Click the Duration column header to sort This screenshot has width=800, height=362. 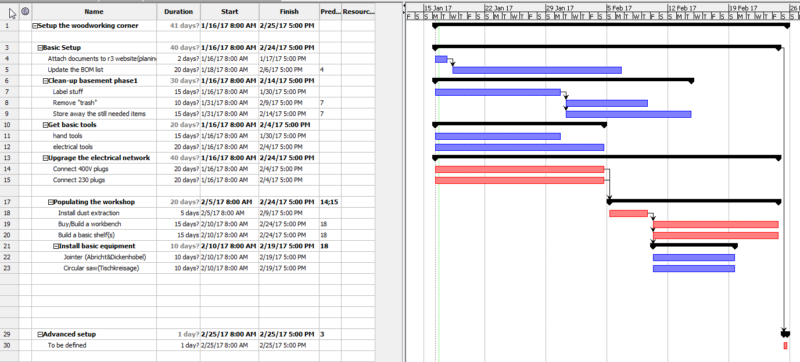coord(178,11)
